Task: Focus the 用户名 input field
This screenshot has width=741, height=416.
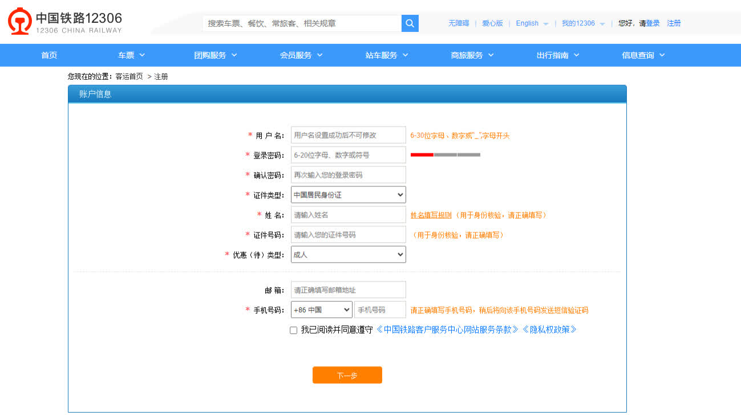Action: pos(348,135)
